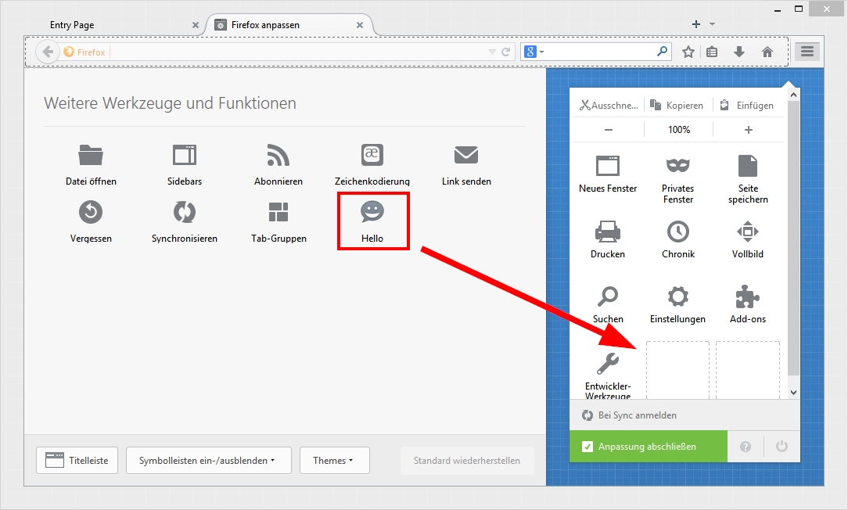
Task: Zoom out with the minus button
Action: coord(609,130)
